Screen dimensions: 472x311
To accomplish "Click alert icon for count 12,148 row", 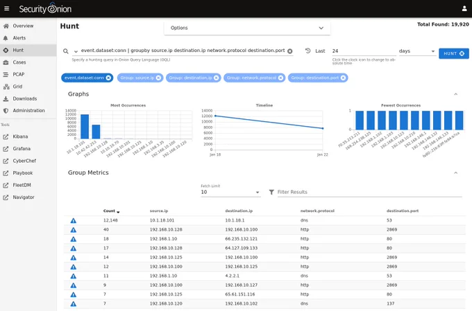I will click(73, 220).
